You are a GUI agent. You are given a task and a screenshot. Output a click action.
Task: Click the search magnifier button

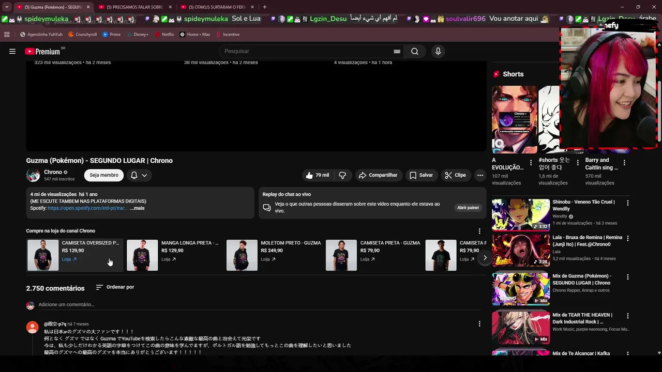(415, 51)
